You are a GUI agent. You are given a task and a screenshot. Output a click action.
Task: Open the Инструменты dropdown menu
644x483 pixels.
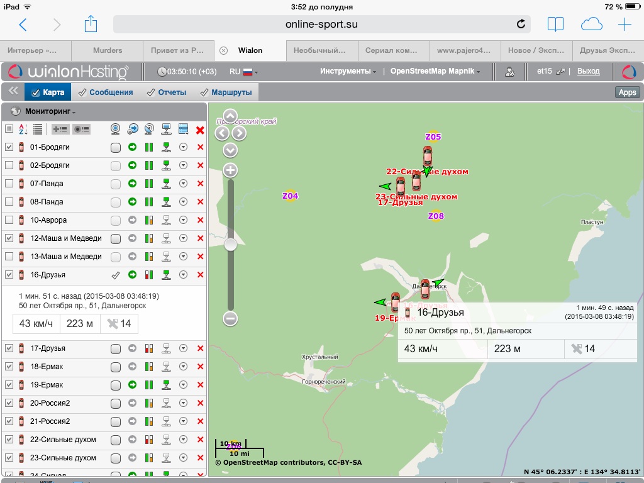[348, 72]
